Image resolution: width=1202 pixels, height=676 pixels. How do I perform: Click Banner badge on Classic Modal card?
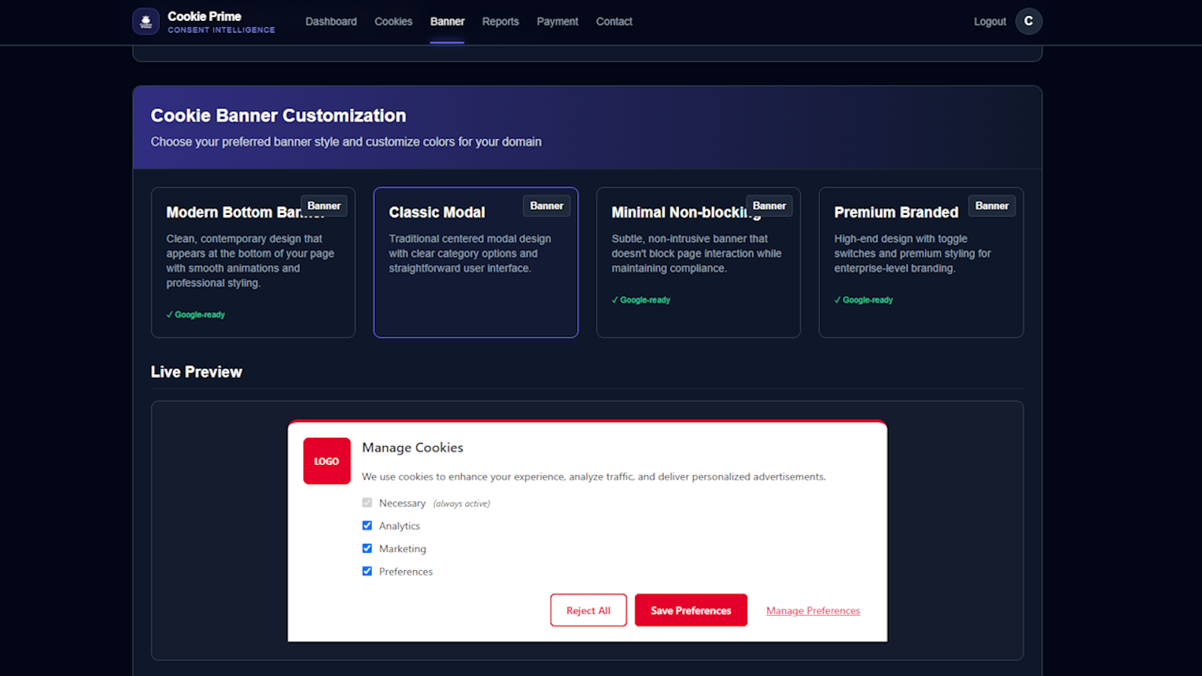(x=546, y=206)
